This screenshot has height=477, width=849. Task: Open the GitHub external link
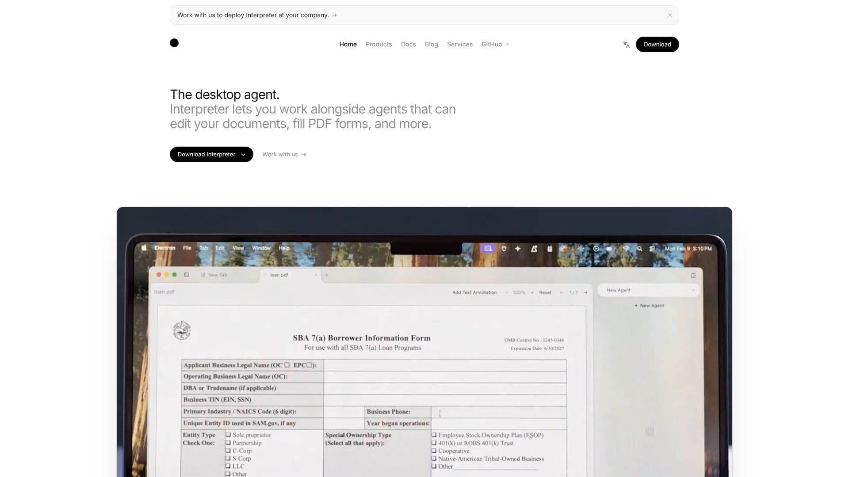495,44
